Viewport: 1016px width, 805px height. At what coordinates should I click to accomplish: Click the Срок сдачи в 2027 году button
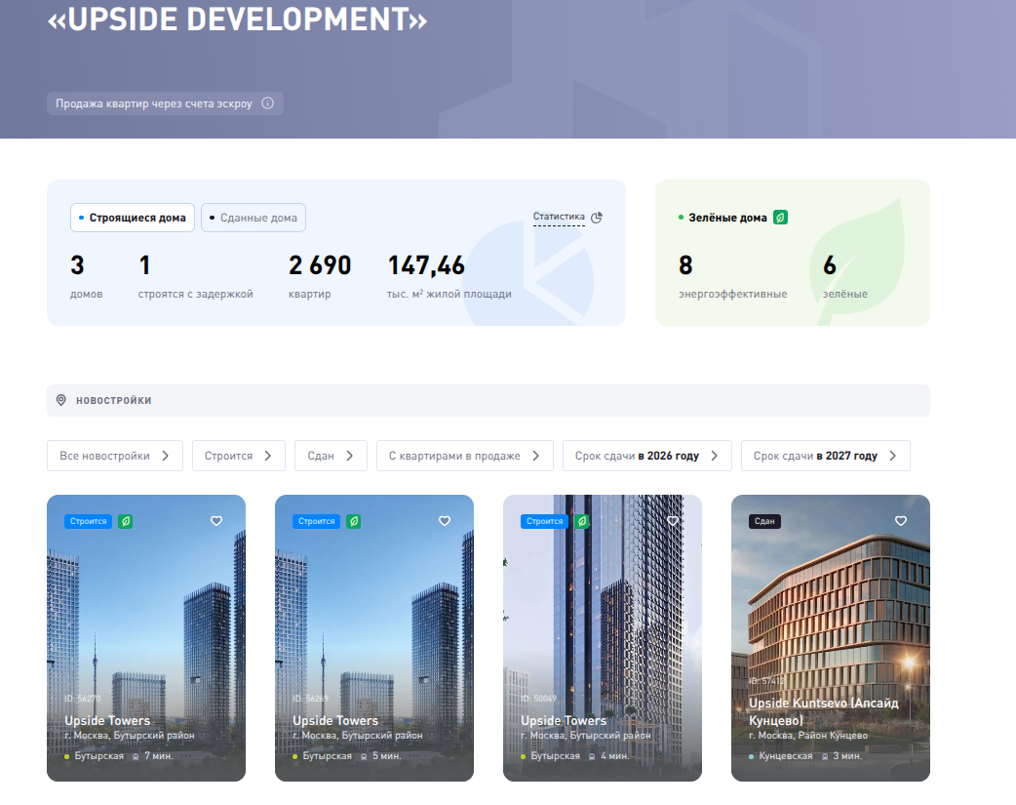click(825, 456)
